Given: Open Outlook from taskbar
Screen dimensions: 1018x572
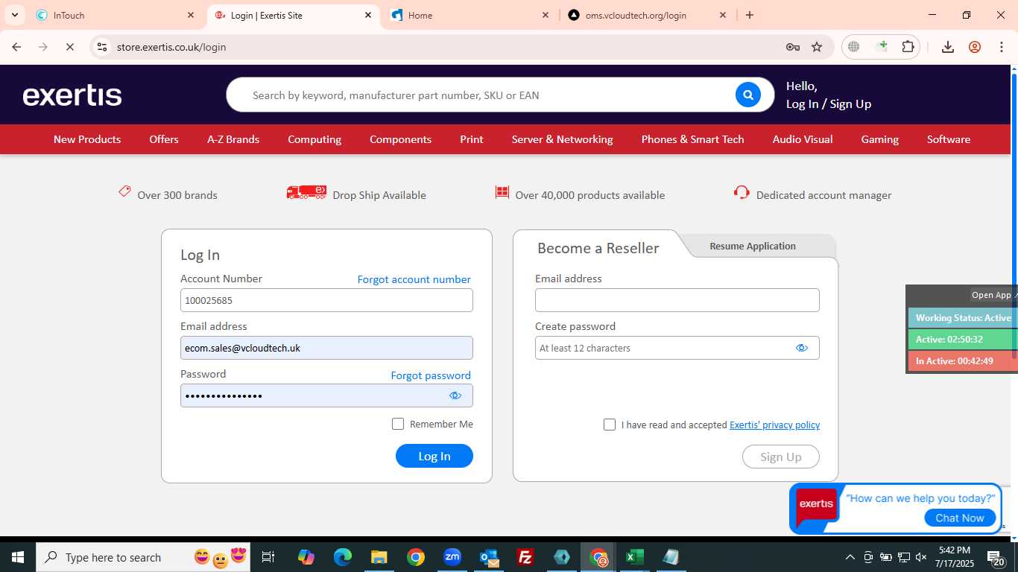Looking at the screenshot, I should [x=489, y=557].
